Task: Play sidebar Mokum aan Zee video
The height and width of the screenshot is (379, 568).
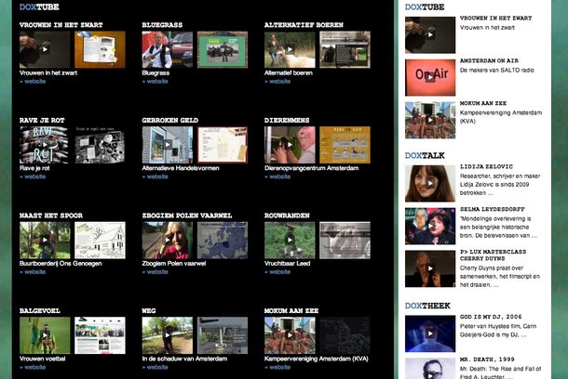Action: click(x=430, y=120)
